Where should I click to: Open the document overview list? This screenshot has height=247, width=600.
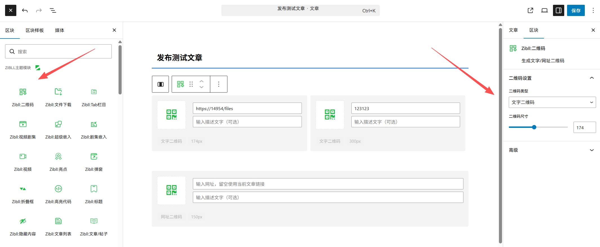[x=53, y=10]
